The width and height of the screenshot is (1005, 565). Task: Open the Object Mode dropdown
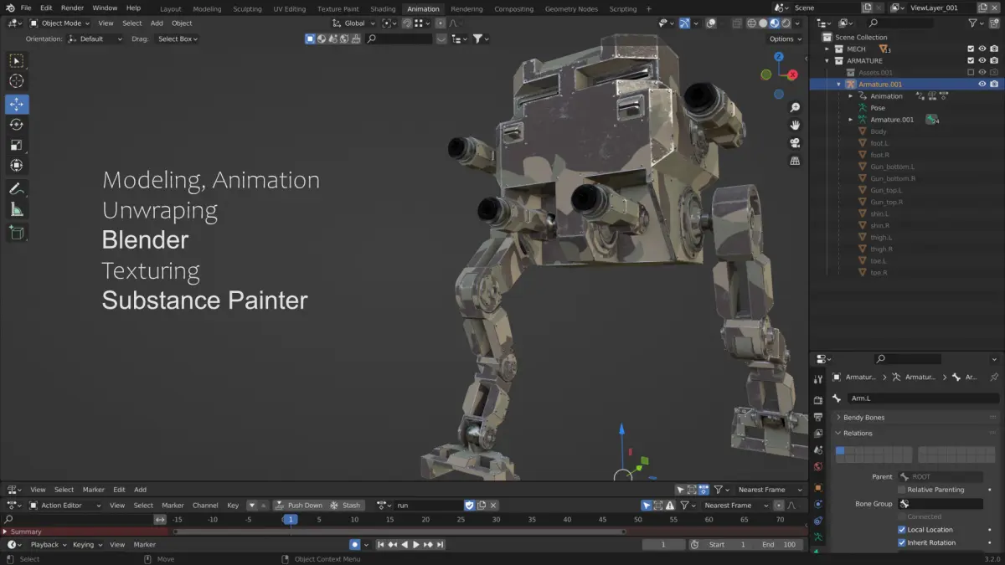pos(60,23)
